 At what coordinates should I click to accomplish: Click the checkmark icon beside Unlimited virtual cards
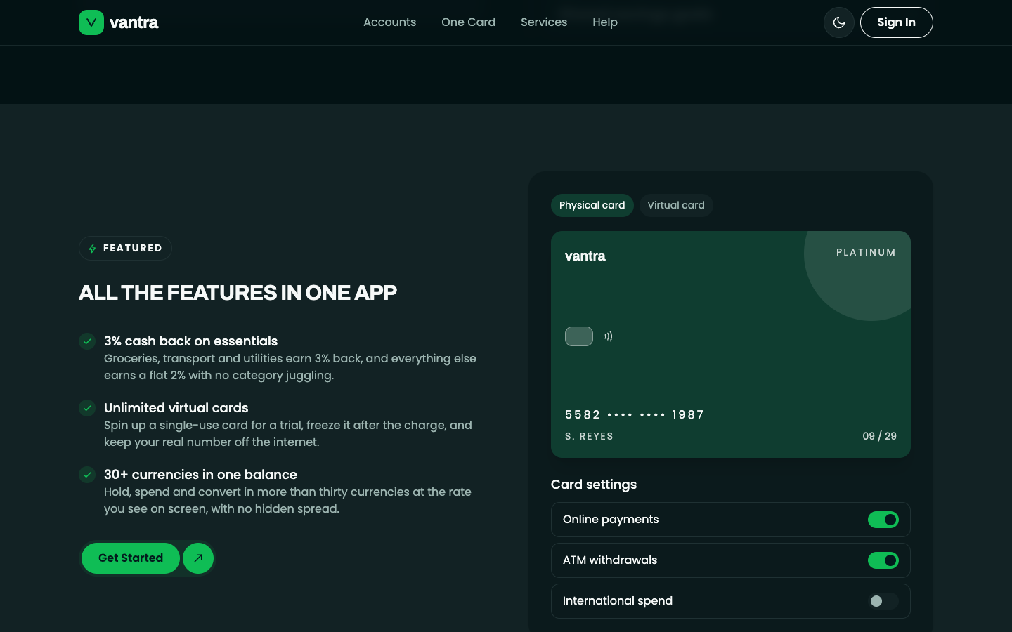click(x=87, y=408)
